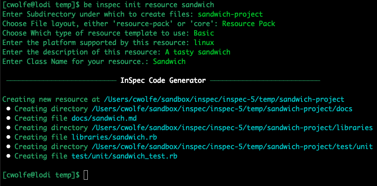377x186 pixels.
Task: Click the first '[cwolfe@lodi temp]$' prompt
Action: click(40, 5)
